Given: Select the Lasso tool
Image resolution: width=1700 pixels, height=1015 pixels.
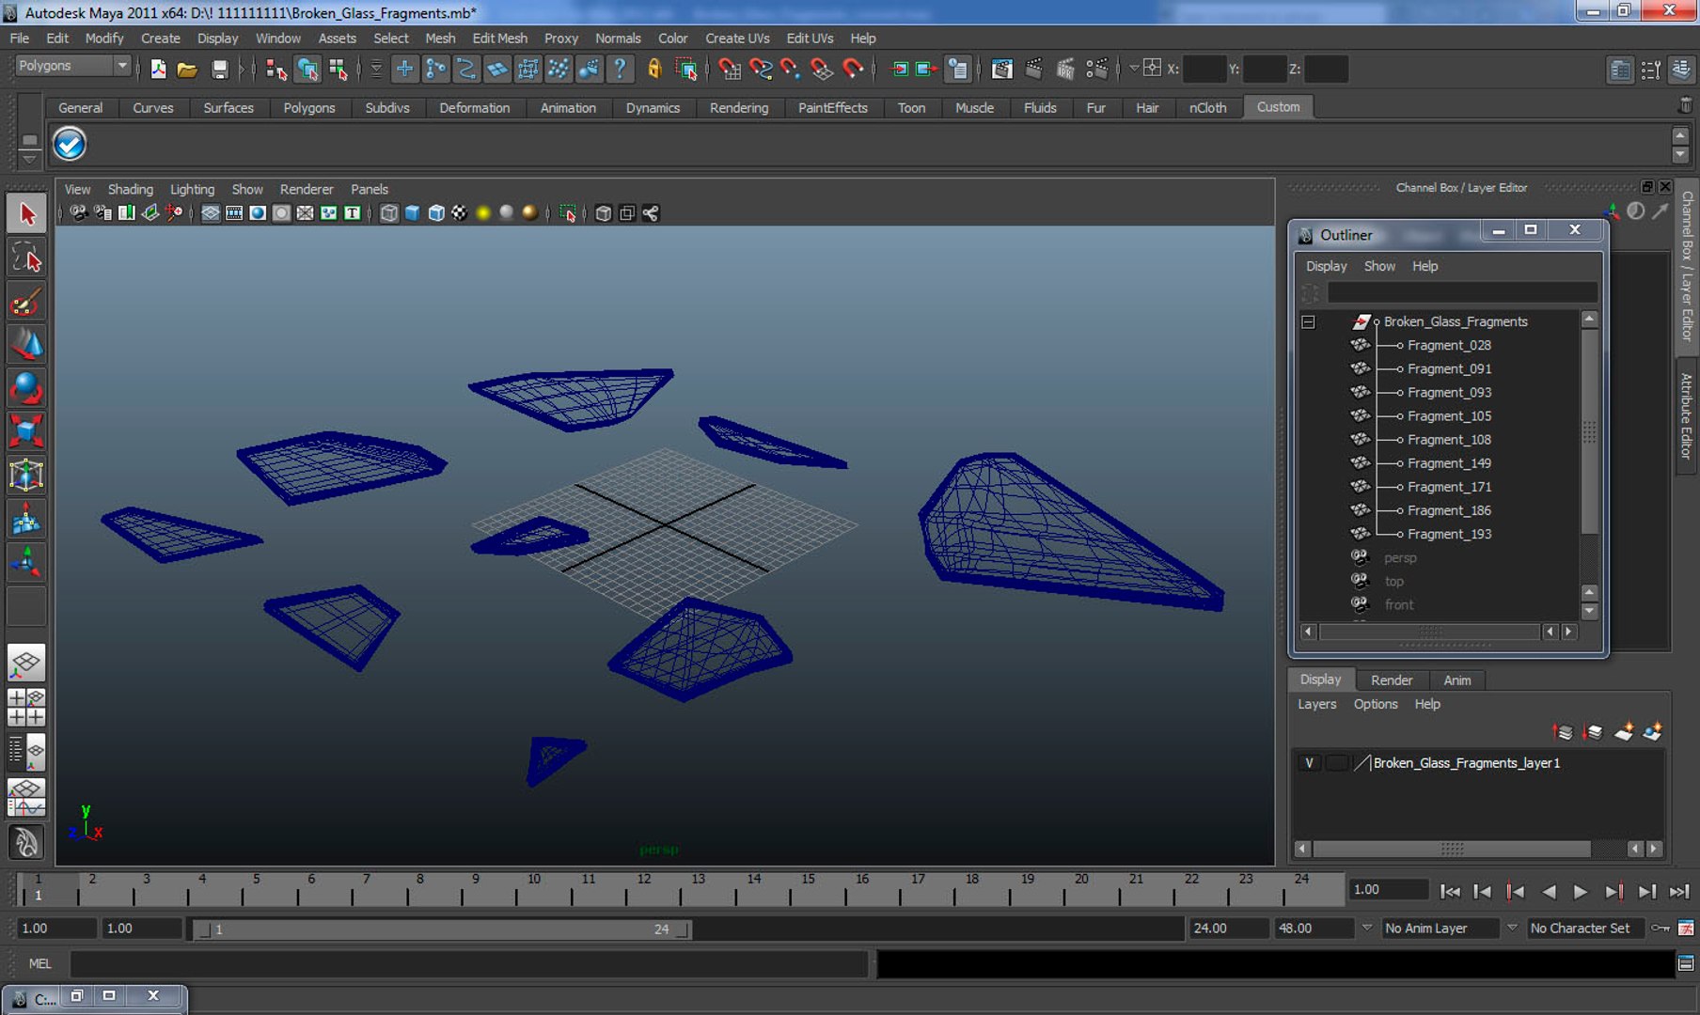Looking at the screenshot, I should pyautogui.click(x=26, y=258).
